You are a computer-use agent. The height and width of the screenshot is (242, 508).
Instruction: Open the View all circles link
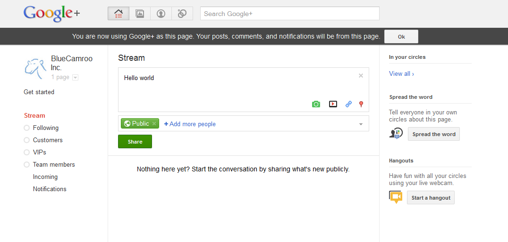point(401,73)
